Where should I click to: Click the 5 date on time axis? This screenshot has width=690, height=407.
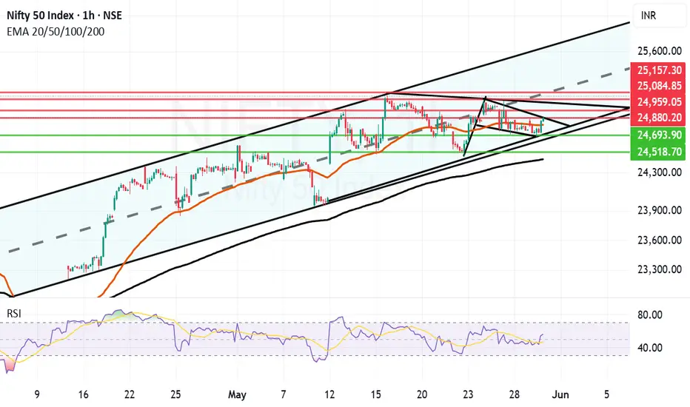[607, 394]
